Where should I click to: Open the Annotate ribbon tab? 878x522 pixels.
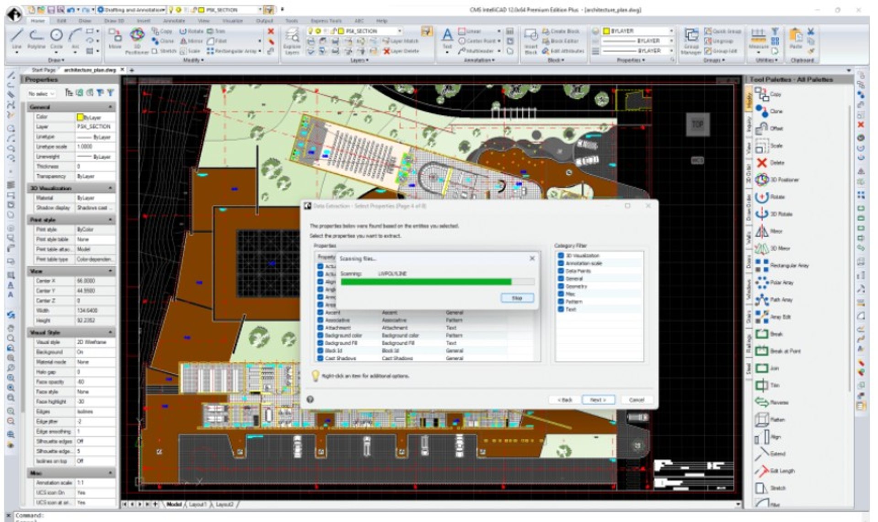(x=174, y=21)
